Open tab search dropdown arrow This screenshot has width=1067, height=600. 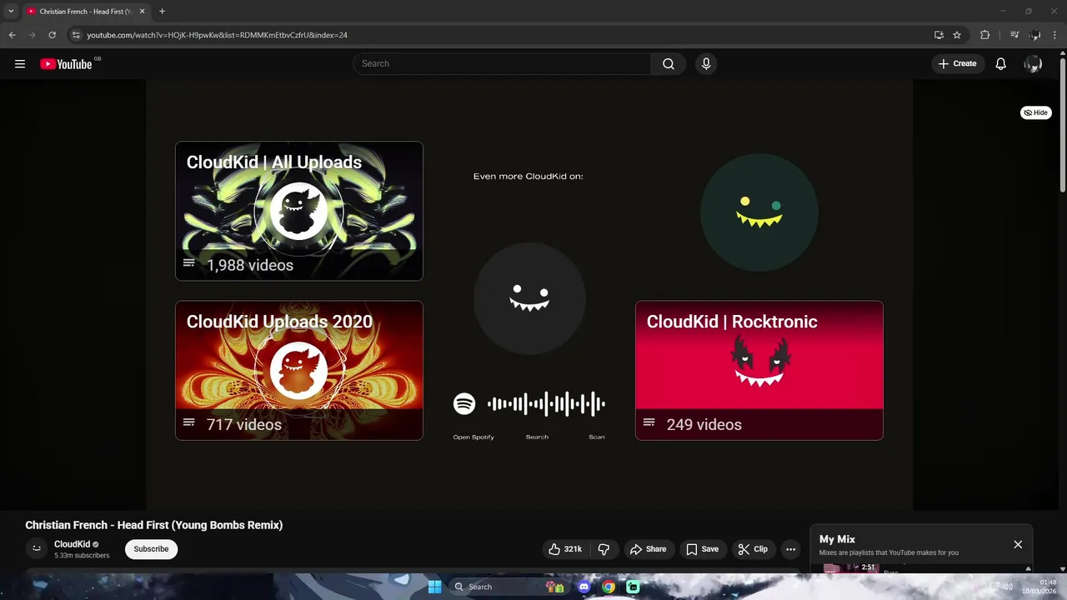pyautogui.click(x=11, y=12)
